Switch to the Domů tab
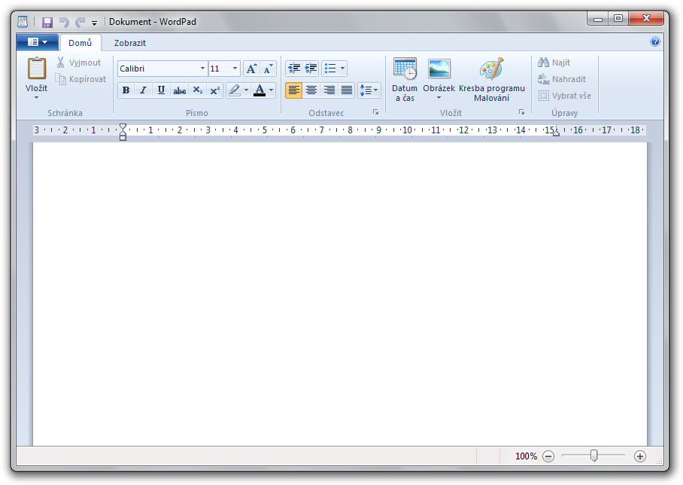 pyautogui.click(x=80, y=43)
